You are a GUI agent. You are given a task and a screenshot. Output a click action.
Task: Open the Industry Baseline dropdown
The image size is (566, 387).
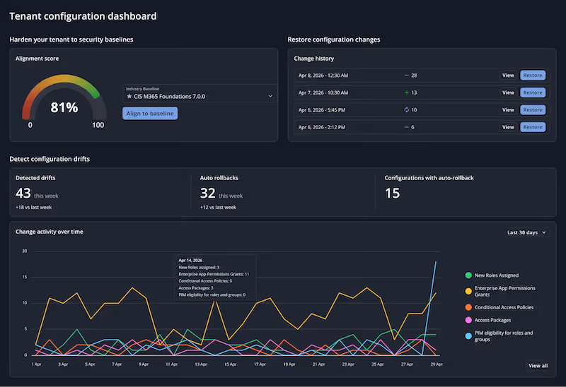pyautogui.click(x=200, y=94)
